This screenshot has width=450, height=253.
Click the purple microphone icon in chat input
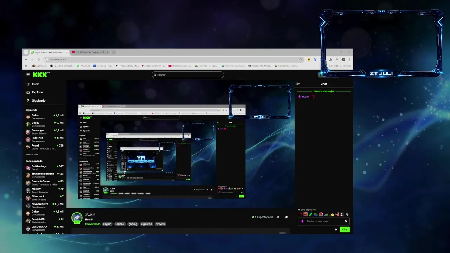[303, 221]
